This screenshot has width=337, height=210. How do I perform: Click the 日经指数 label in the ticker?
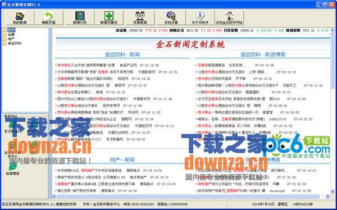[x=231, y=30]
